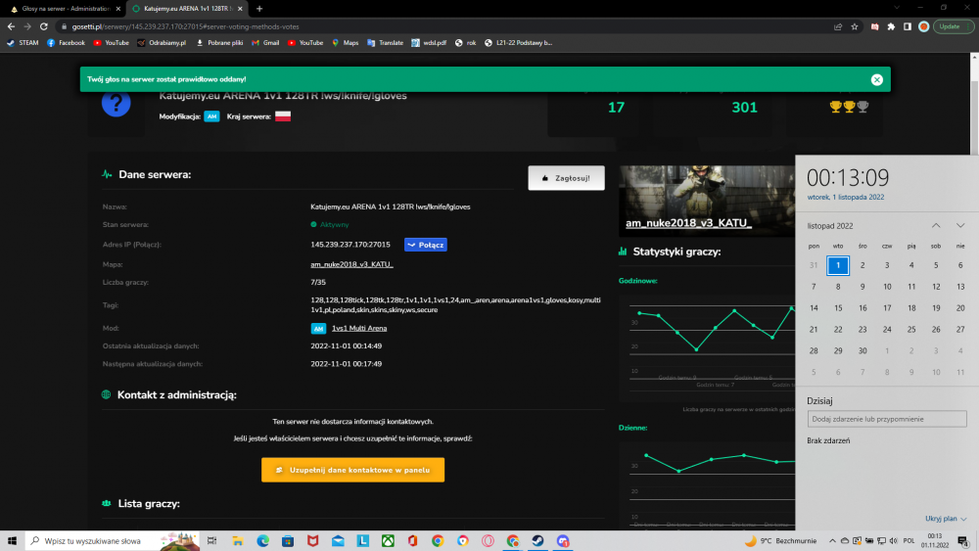
Task: Click the IP address 145.239.237.170:27015
Action: [x=350, y=245]
